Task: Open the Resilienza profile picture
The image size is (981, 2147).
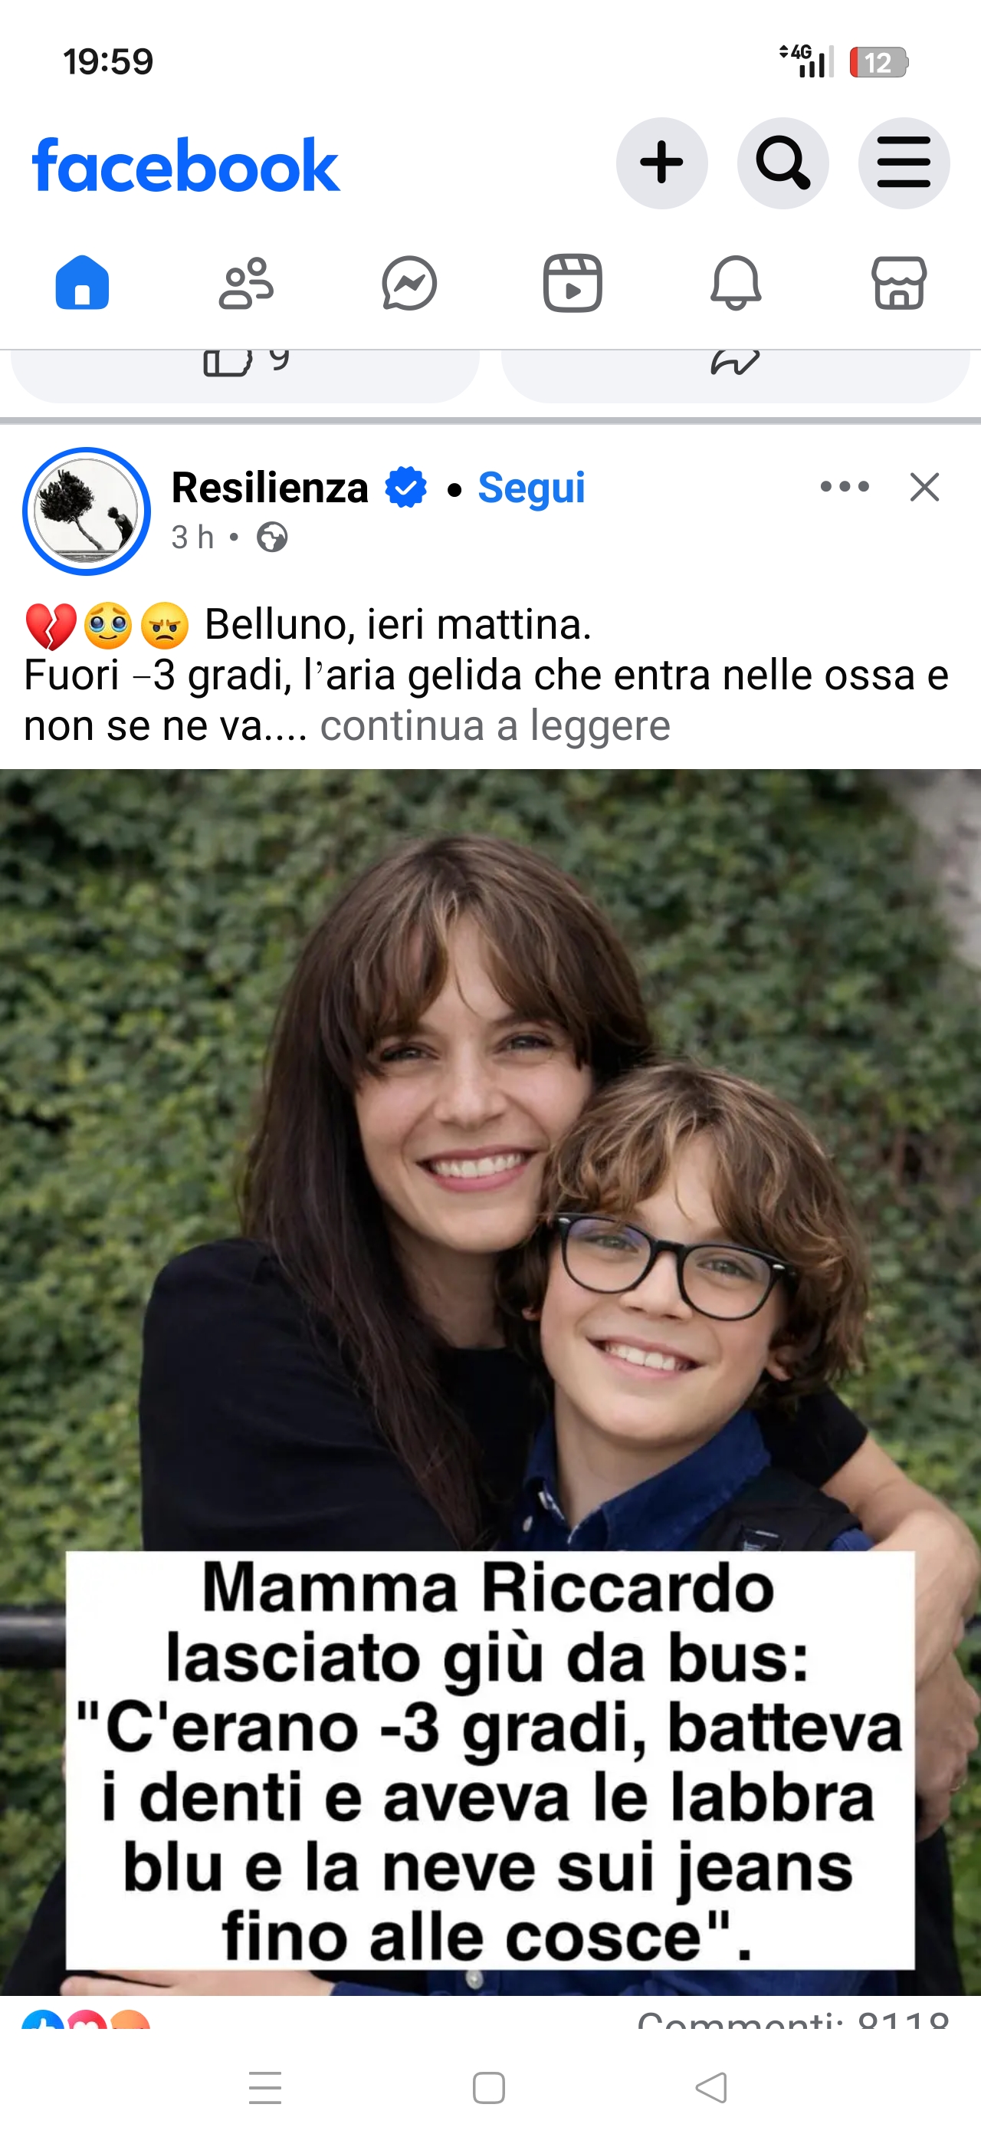Action: point(87,511)
